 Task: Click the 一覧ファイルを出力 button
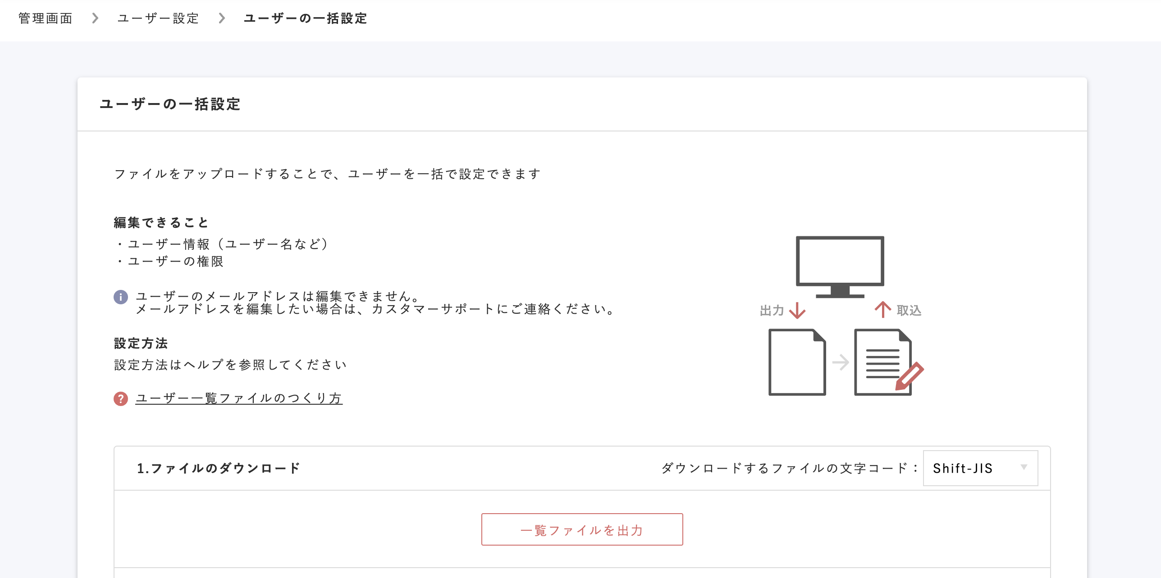582,530
